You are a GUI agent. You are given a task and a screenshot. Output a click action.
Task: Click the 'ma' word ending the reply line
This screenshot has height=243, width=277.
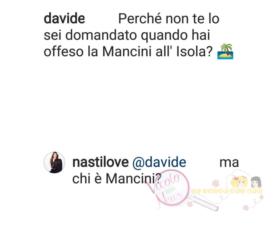[229, 163]
